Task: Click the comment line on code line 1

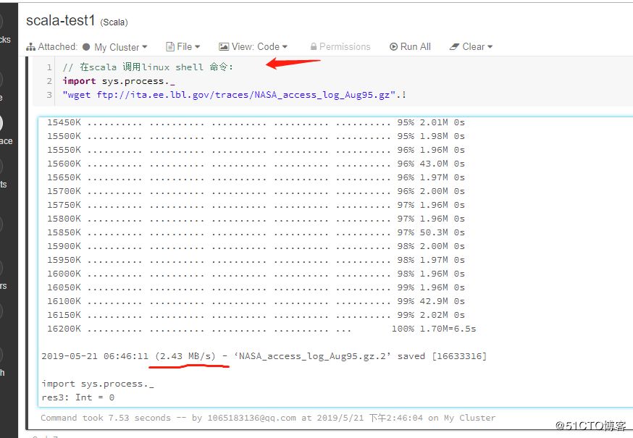Action: tap(148, 67)
